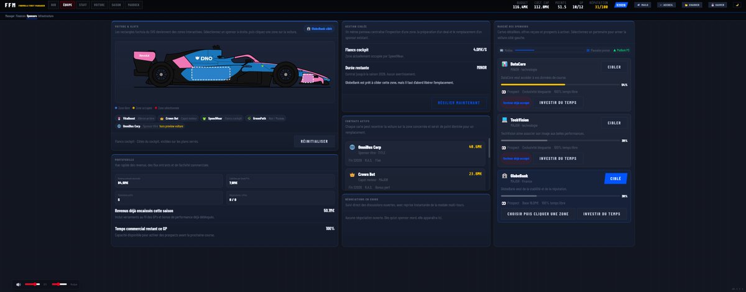Viewport: 746px width, 292px height.
Task: Click the DataCore interest progress bar
Action: (559, 84)
